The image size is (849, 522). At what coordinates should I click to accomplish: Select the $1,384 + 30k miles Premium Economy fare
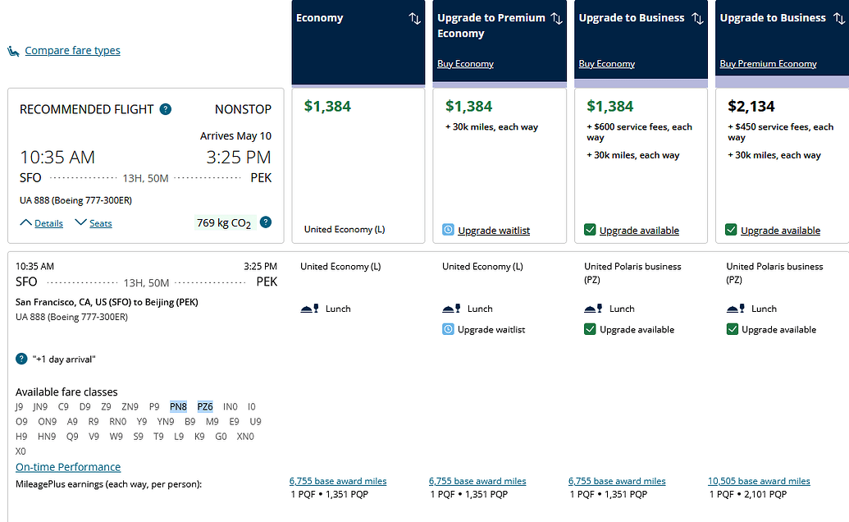(x=500, y=166)
